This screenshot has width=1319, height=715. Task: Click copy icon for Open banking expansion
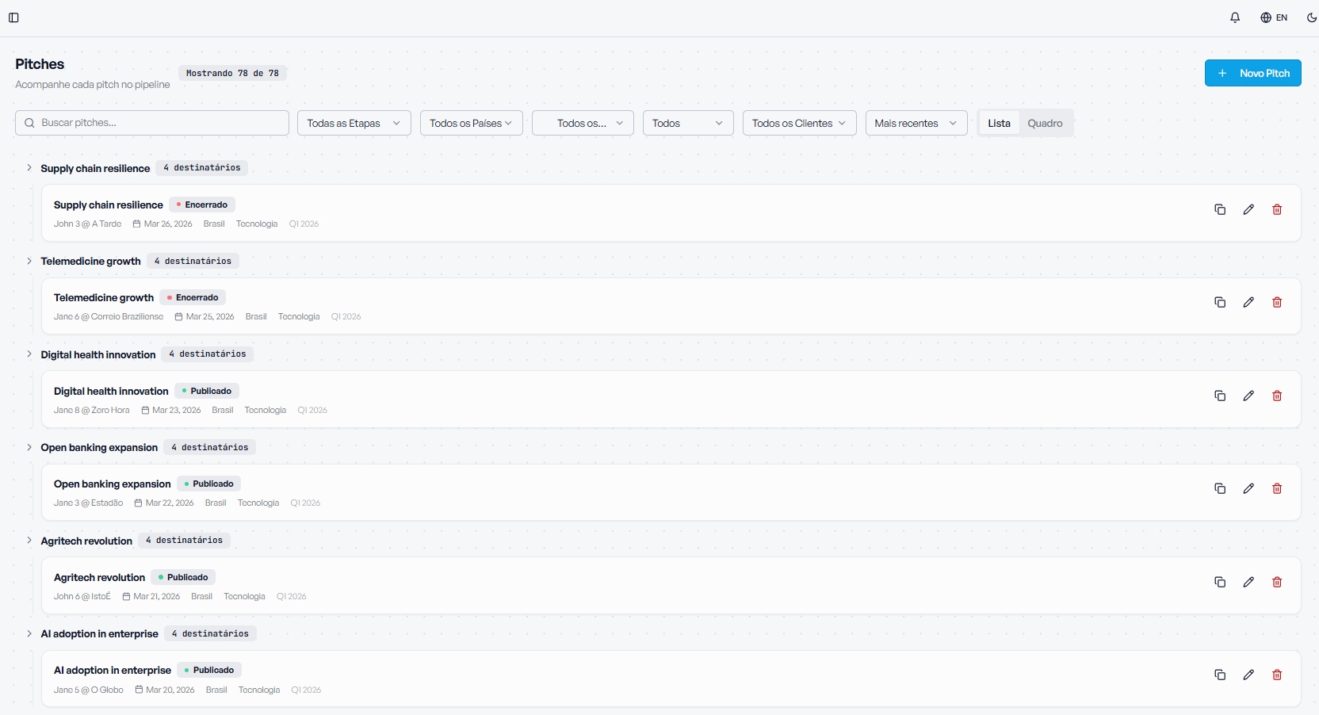click(1220, 488)
